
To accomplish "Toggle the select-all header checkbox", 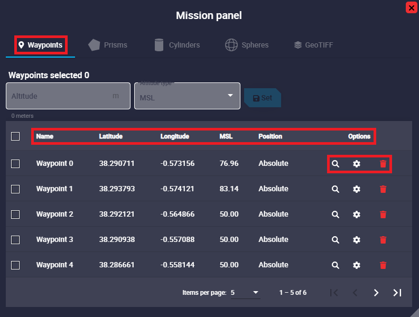I will pyautogui.click(x=15, y=136).
